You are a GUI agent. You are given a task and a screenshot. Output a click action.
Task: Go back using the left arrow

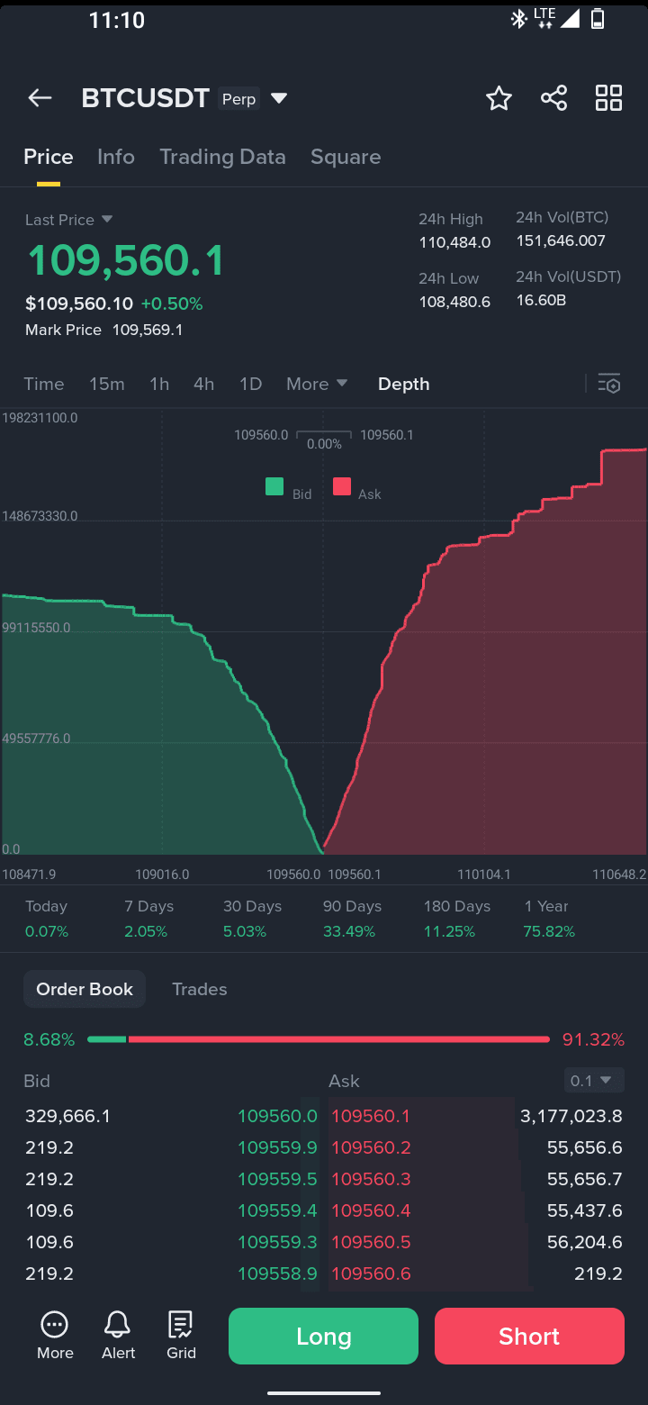coord(40,98)
